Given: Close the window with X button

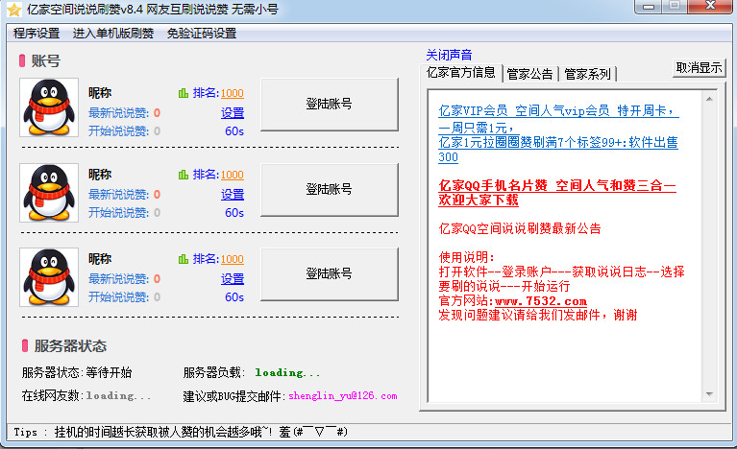Looking at the screenshot, I should [x=711, y=6].
